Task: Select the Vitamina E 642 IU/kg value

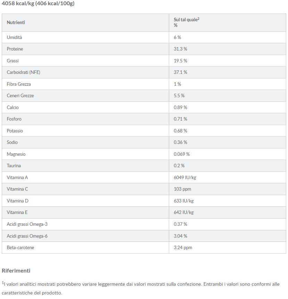Action: click(184, 213)
